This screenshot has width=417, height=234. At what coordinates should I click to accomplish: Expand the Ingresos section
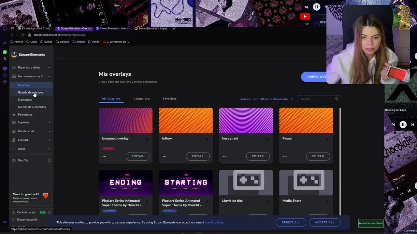(31, 122)
